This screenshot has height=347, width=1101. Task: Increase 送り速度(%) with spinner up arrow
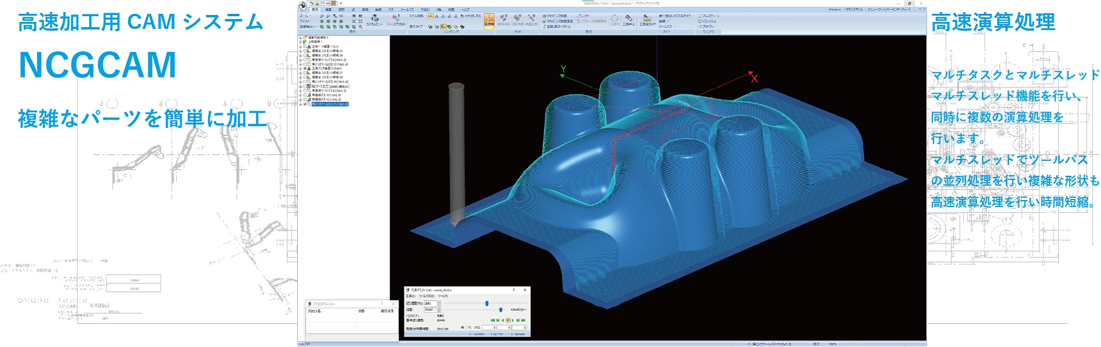pyautogui.click(x=439, y=302)
